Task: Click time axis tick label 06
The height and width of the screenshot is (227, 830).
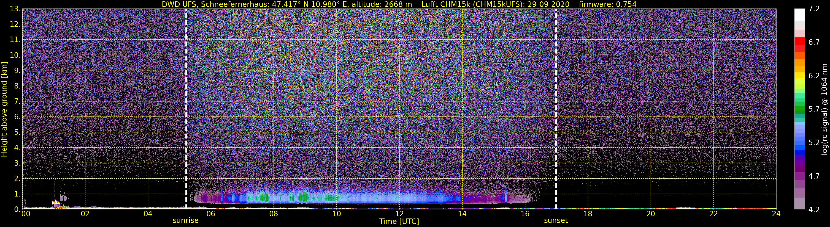Action: coord(211,214)
